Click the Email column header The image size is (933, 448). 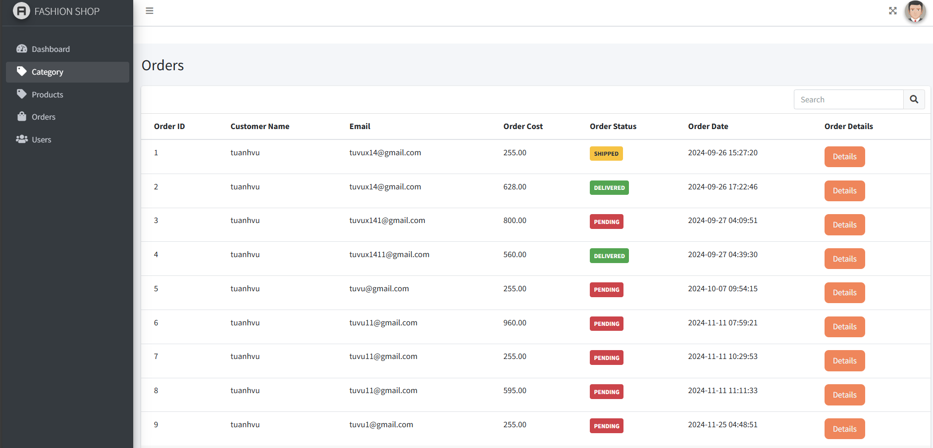pyautogui.click(x=360, y=127)
